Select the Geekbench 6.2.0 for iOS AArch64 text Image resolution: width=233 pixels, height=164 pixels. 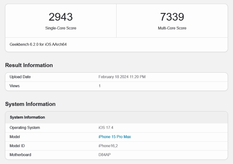(38, 45)
